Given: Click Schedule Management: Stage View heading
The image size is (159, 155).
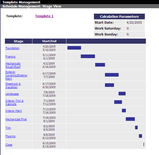Looking at the screenshot, I should coord(32,6).
